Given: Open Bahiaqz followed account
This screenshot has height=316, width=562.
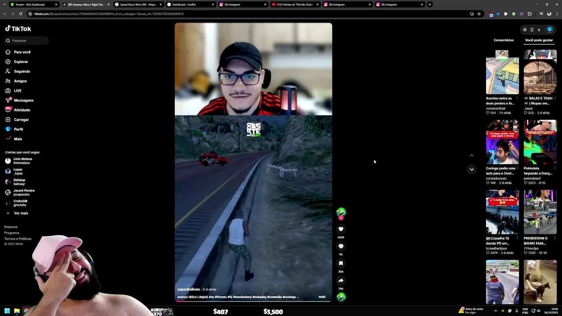Looking at the screenshot, I should point(19,182).
